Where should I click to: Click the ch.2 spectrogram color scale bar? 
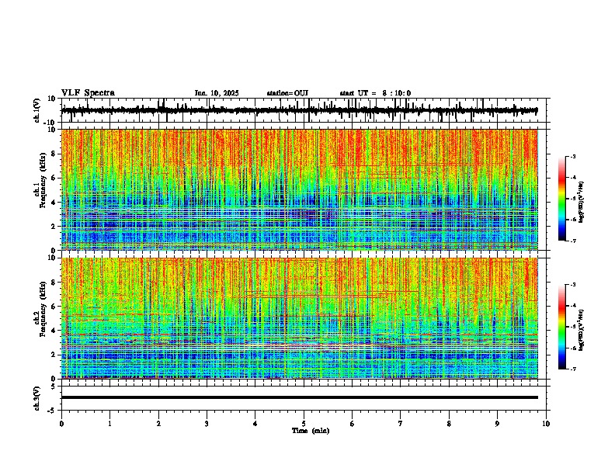pos(561,327)
